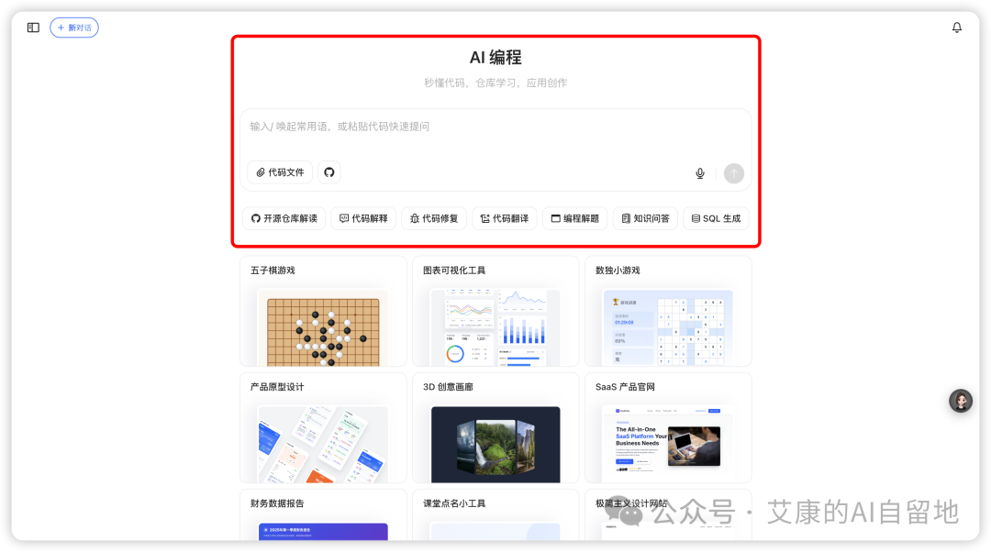Pick the 知识问答 chip
The image size is (991, 552).
(x=645, y=218)
